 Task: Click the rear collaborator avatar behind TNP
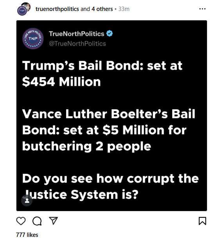[27, 6]
